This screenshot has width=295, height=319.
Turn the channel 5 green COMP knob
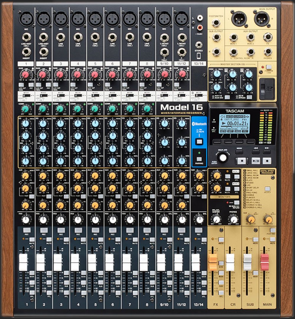95,109
